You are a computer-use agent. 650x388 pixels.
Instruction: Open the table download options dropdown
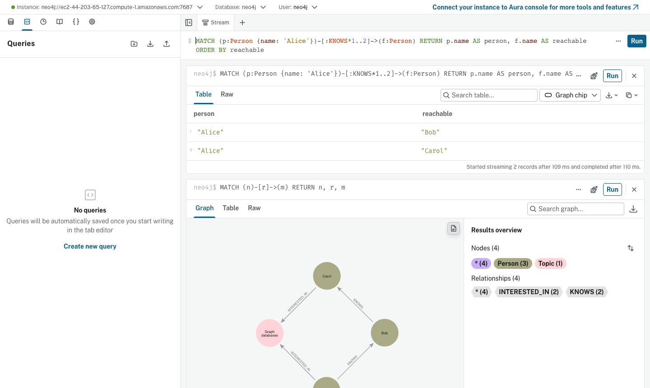pos(612,95)
